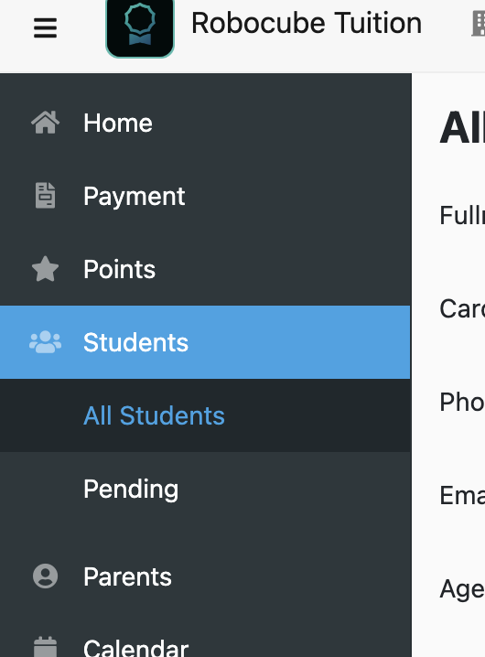485x657 pixels.
Task: Click the Points star icon
Action: point(45,269)
